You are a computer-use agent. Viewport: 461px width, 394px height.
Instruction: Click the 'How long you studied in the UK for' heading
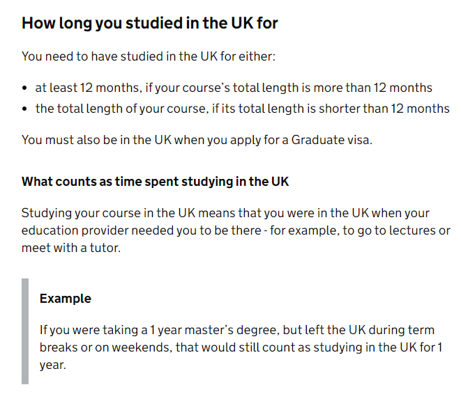click(x=150, y=24)
